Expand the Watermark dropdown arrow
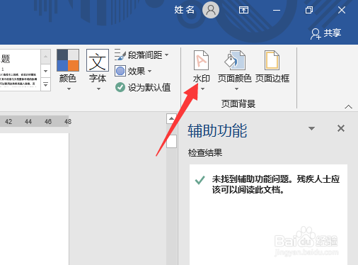 coord(202,89)
